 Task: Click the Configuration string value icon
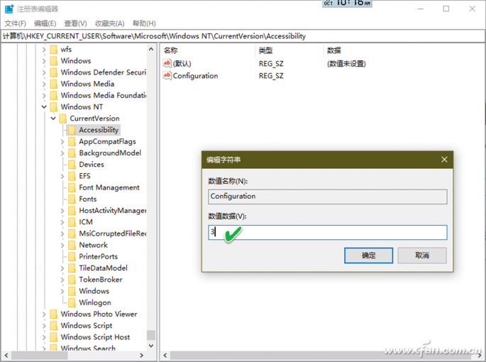tap(167, 76)
